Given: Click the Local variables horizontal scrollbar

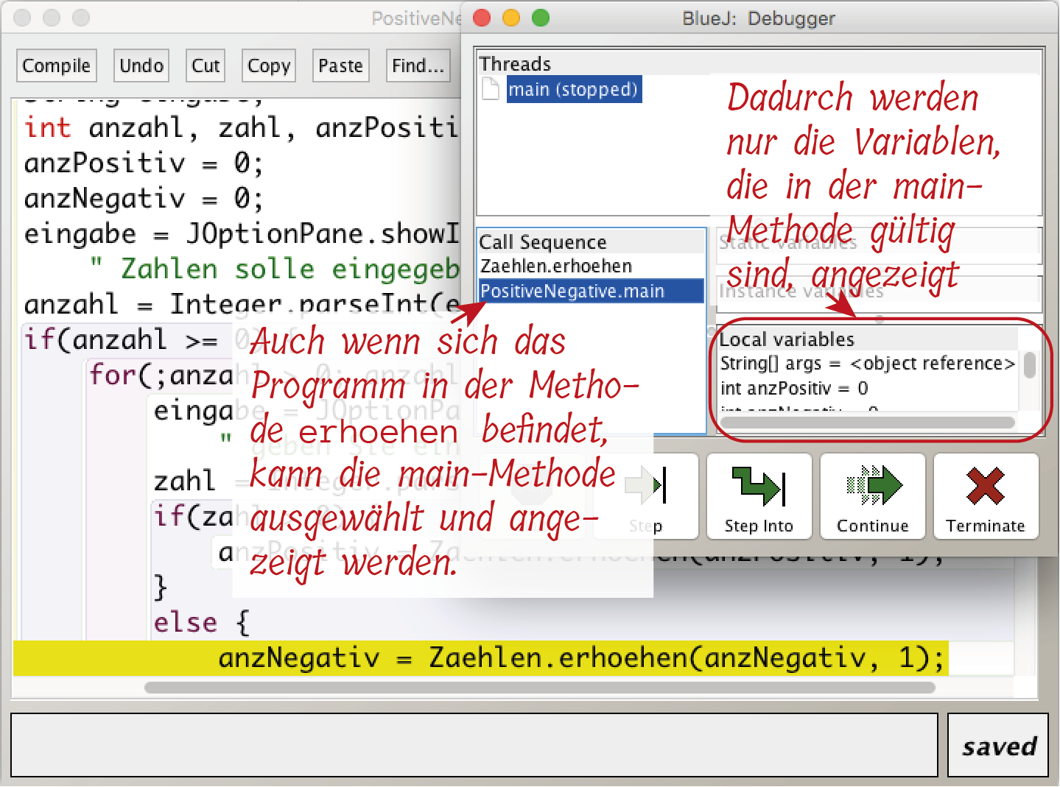Looking at the screenshot, I should pyautogui.click(x=868, y=423).
